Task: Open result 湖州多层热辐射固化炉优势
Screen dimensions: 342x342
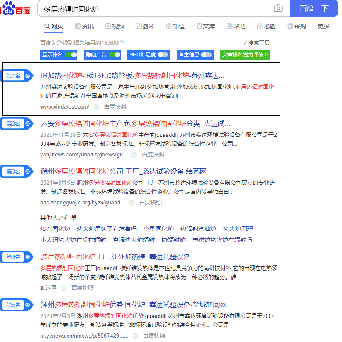Action: tap(133, 305)
